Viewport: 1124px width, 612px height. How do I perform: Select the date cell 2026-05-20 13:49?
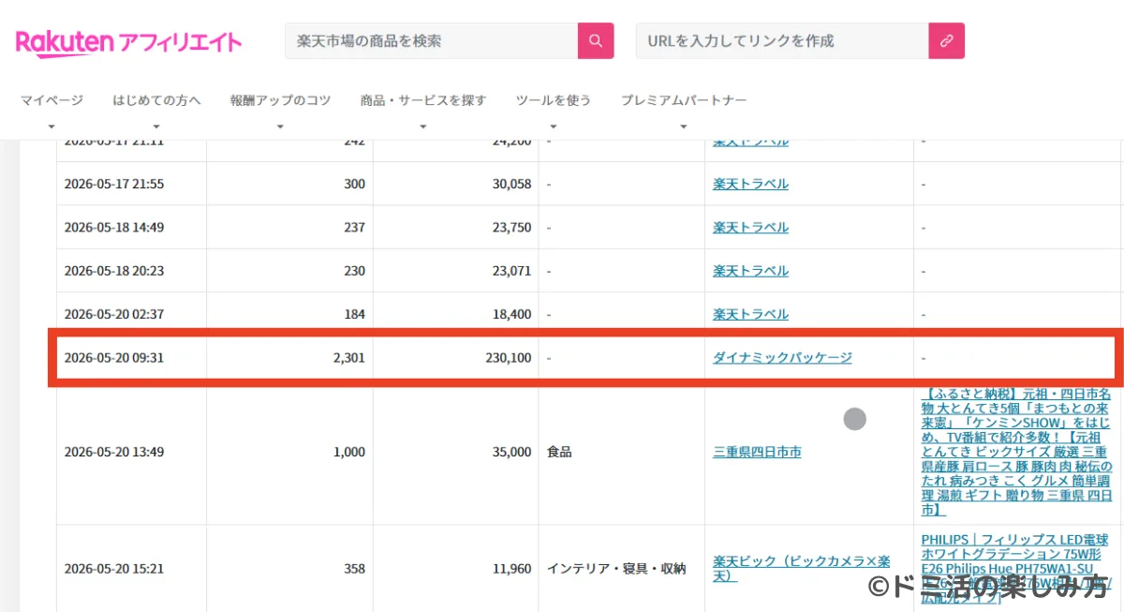click(x=114, y=452)
